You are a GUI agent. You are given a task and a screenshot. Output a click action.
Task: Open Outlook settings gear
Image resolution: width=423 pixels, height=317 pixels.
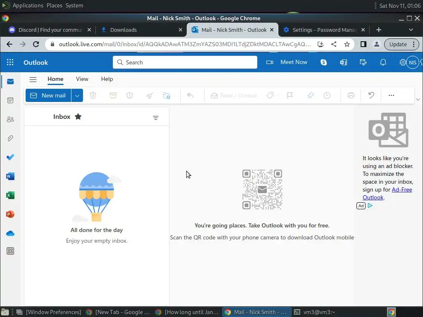click(x=402, y=62)
